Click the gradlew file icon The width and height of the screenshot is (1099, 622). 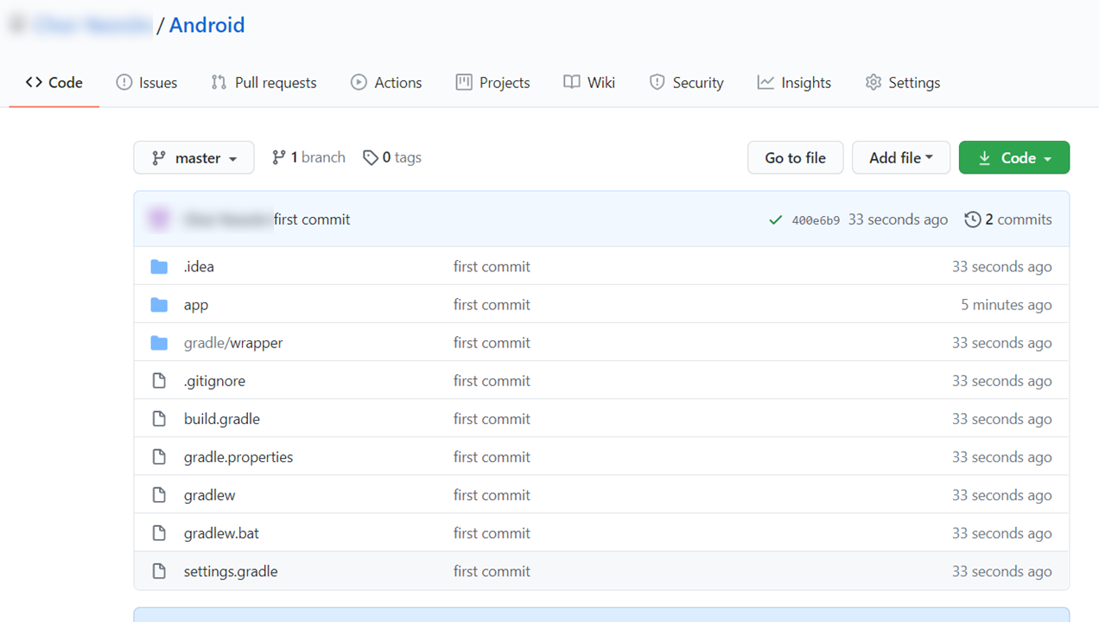click(x=159, y=495)
